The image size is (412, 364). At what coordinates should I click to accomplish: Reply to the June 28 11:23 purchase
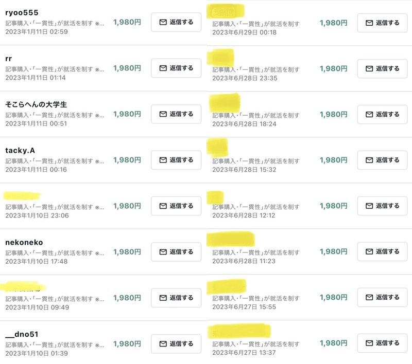click(382, 252)
